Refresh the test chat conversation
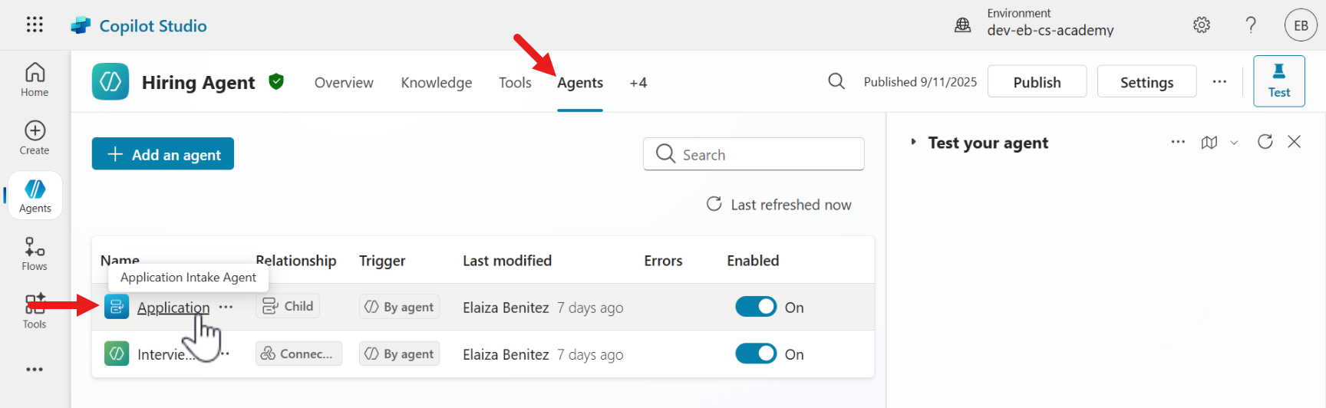 tap(1265, 142)
